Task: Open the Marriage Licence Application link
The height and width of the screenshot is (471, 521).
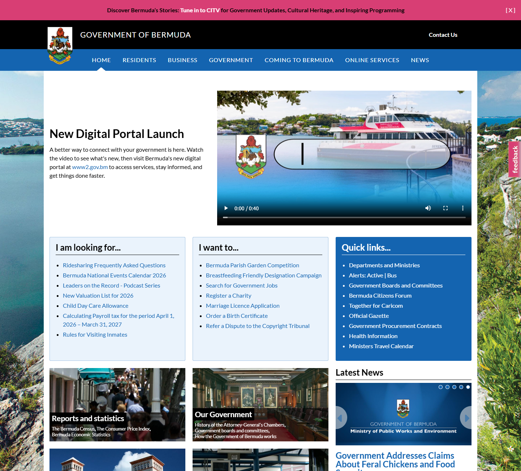Action: click(242, 306)
